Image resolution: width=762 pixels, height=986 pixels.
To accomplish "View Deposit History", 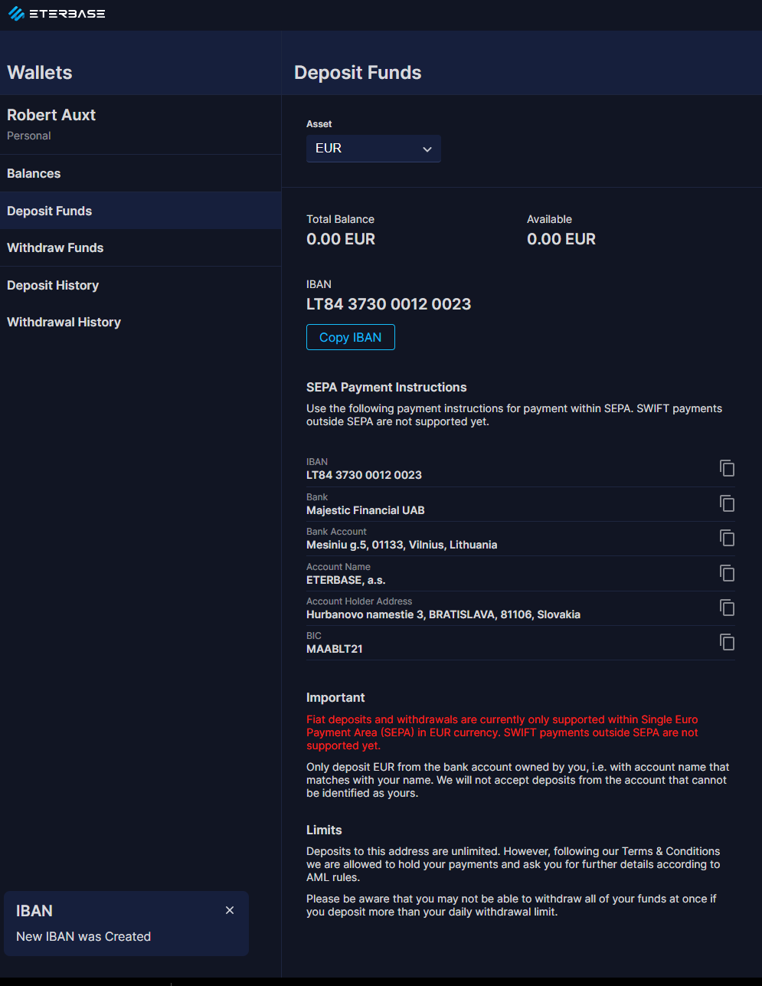I will [x=141, y=285].
